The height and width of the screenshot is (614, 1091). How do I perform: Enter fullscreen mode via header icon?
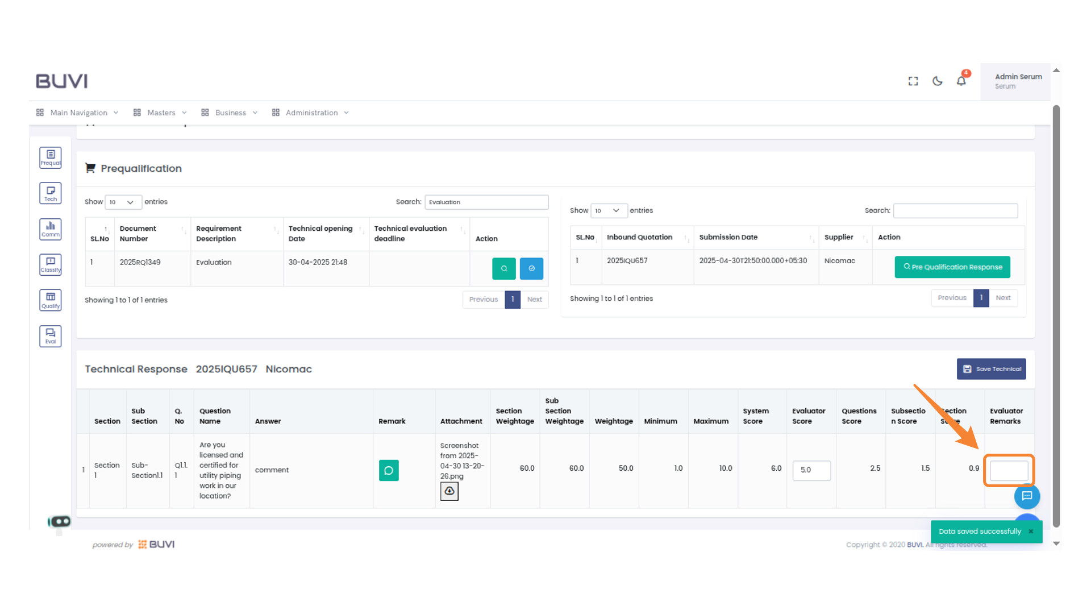913,81
